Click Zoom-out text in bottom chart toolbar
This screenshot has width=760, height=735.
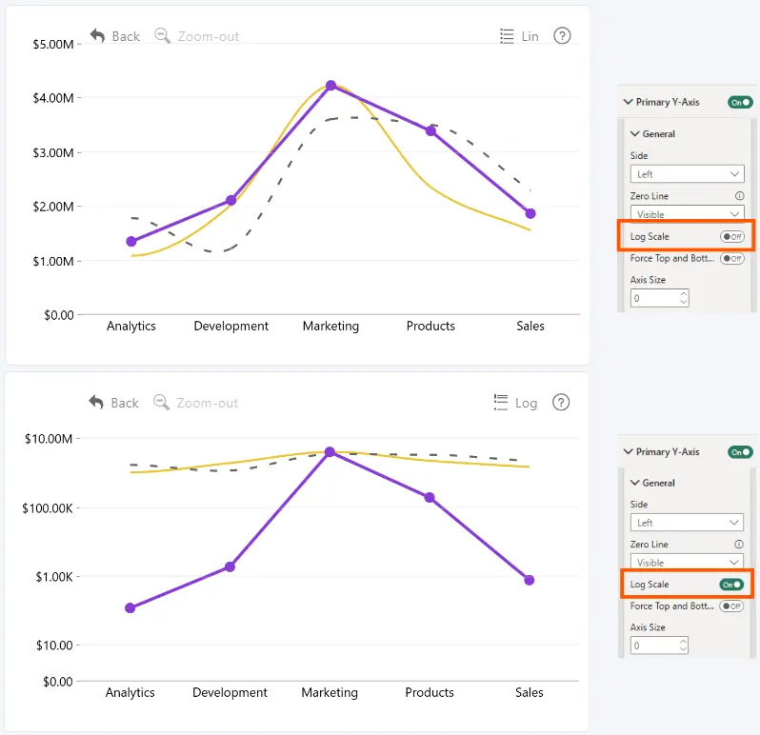click(x=208, y=403)
